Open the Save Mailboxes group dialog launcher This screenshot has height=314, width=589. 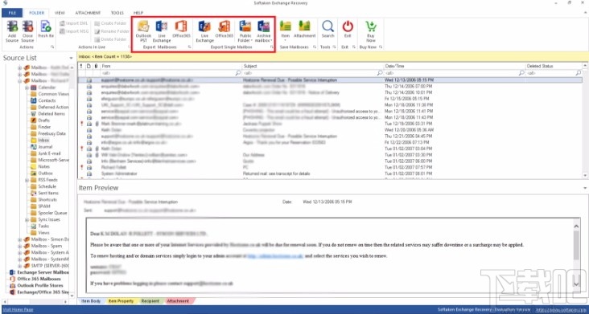(x=315, y=47)
